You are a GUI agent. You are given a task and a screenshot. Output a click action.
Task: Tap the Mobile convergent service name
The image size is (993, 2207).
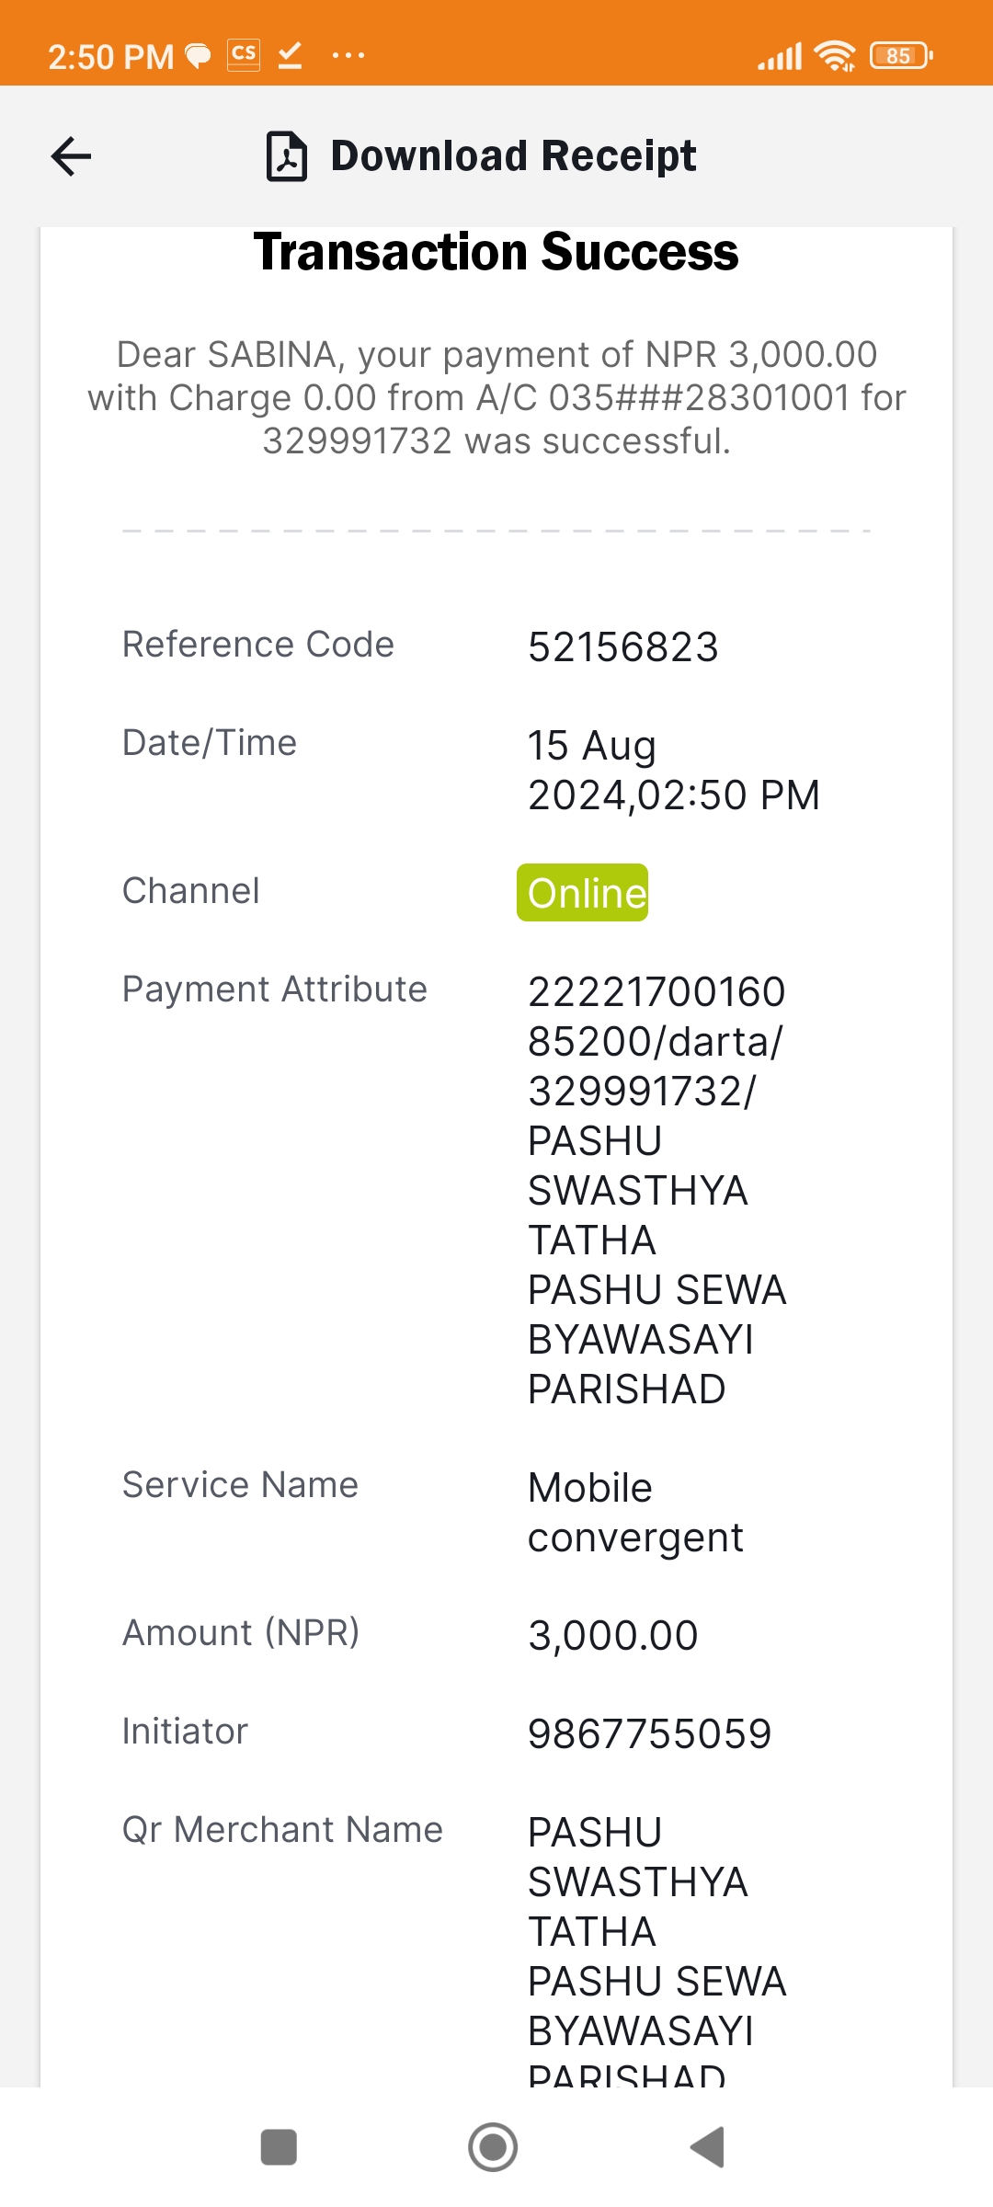coord(635,1513)
